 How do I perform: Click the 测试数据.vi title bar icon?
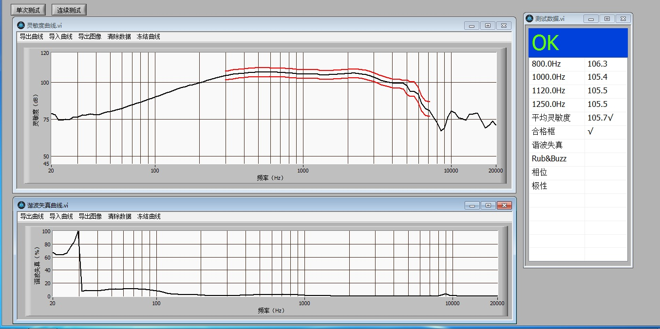tap(529, 18)
